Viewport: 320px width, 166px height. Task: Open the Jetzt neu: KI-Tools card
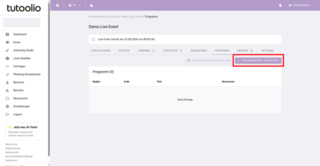pyautogui.click(x=24, y=131)
